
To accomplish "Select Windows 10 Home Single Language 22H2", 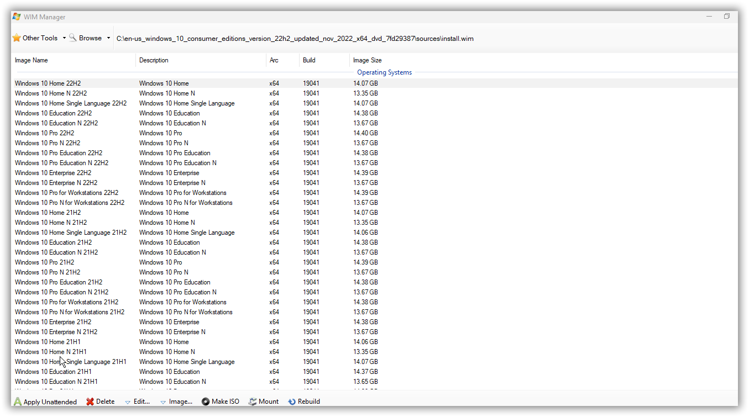I will click(x=71, y=103).
